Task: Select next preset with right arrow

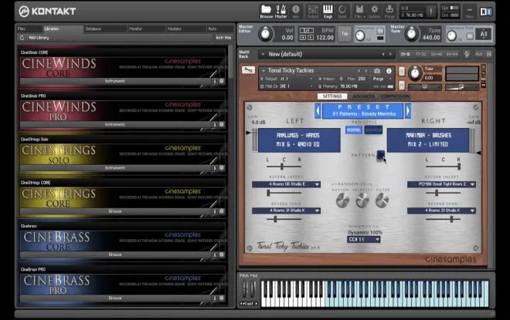Action: pyautogui.click(x=407, y=110)
